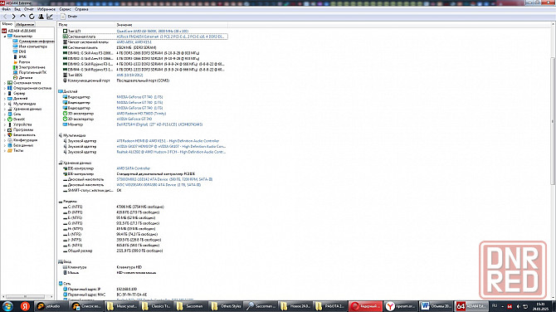Click the Безопасность shield icon

tap(10, 134)
